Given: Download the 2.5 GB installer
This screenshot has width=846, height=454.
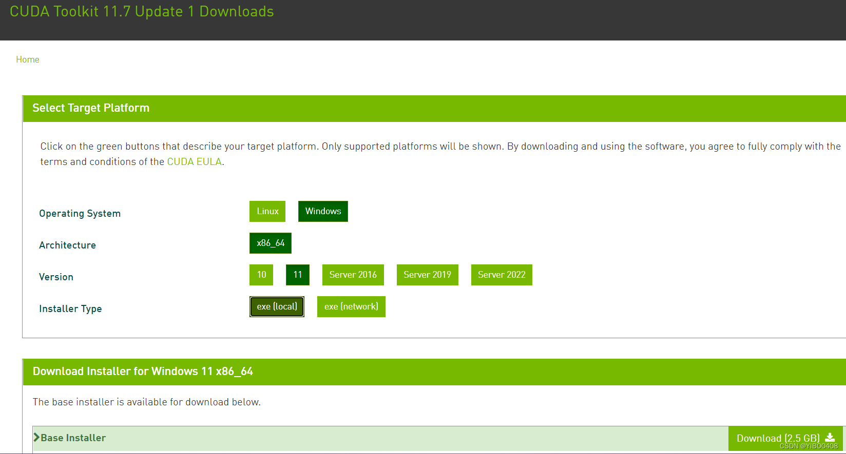Looking at the screenshot, I should 785,438.
